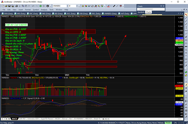Click the New document icon
The image size is (188, 124).
3,6
